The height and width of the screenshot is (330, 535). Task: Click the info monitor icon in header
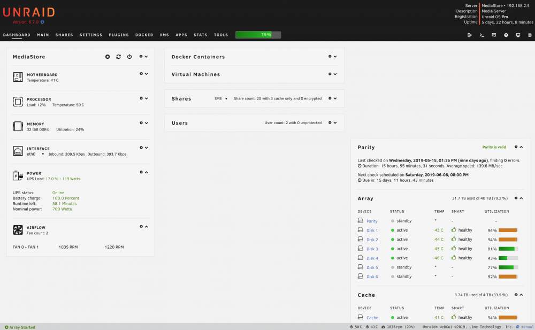click(x=518, y=35)
